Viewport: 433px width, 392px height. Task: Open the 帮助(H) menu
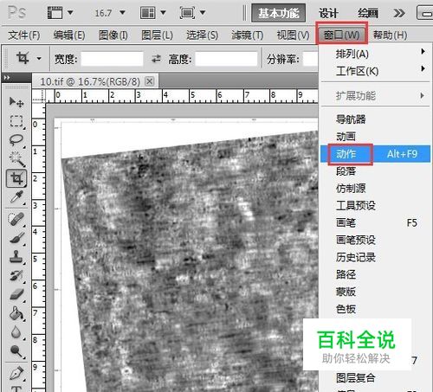(390, 35)
